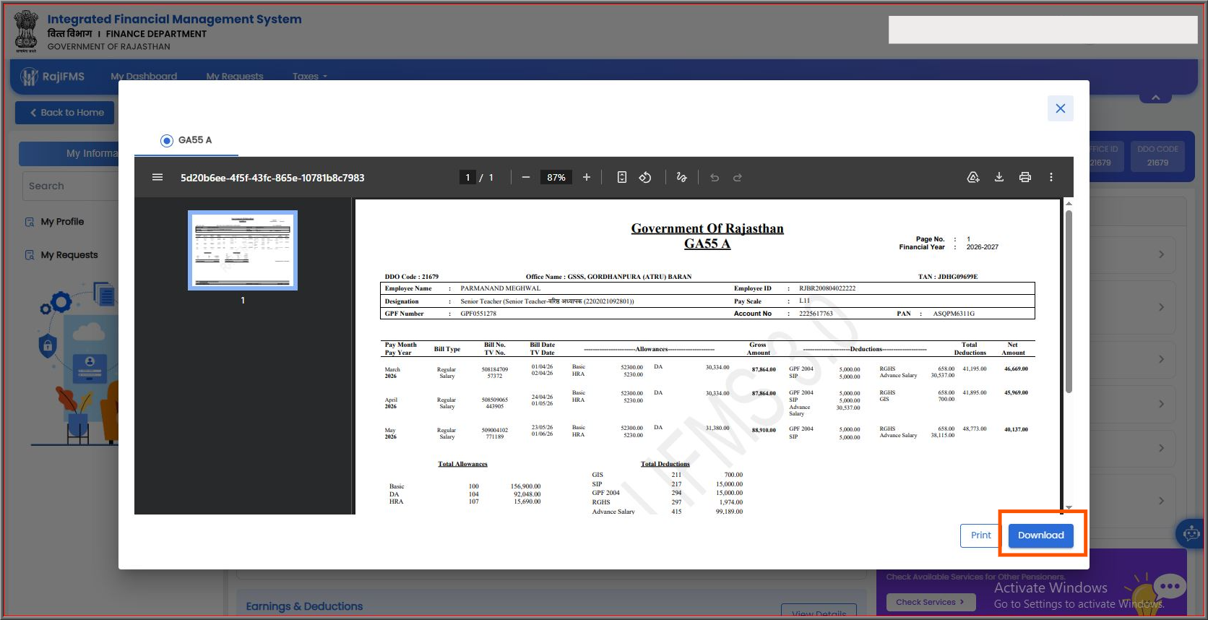Undo last PDF annotation
This screenshot has height=620, width=1208.
(x=715, y=177)
